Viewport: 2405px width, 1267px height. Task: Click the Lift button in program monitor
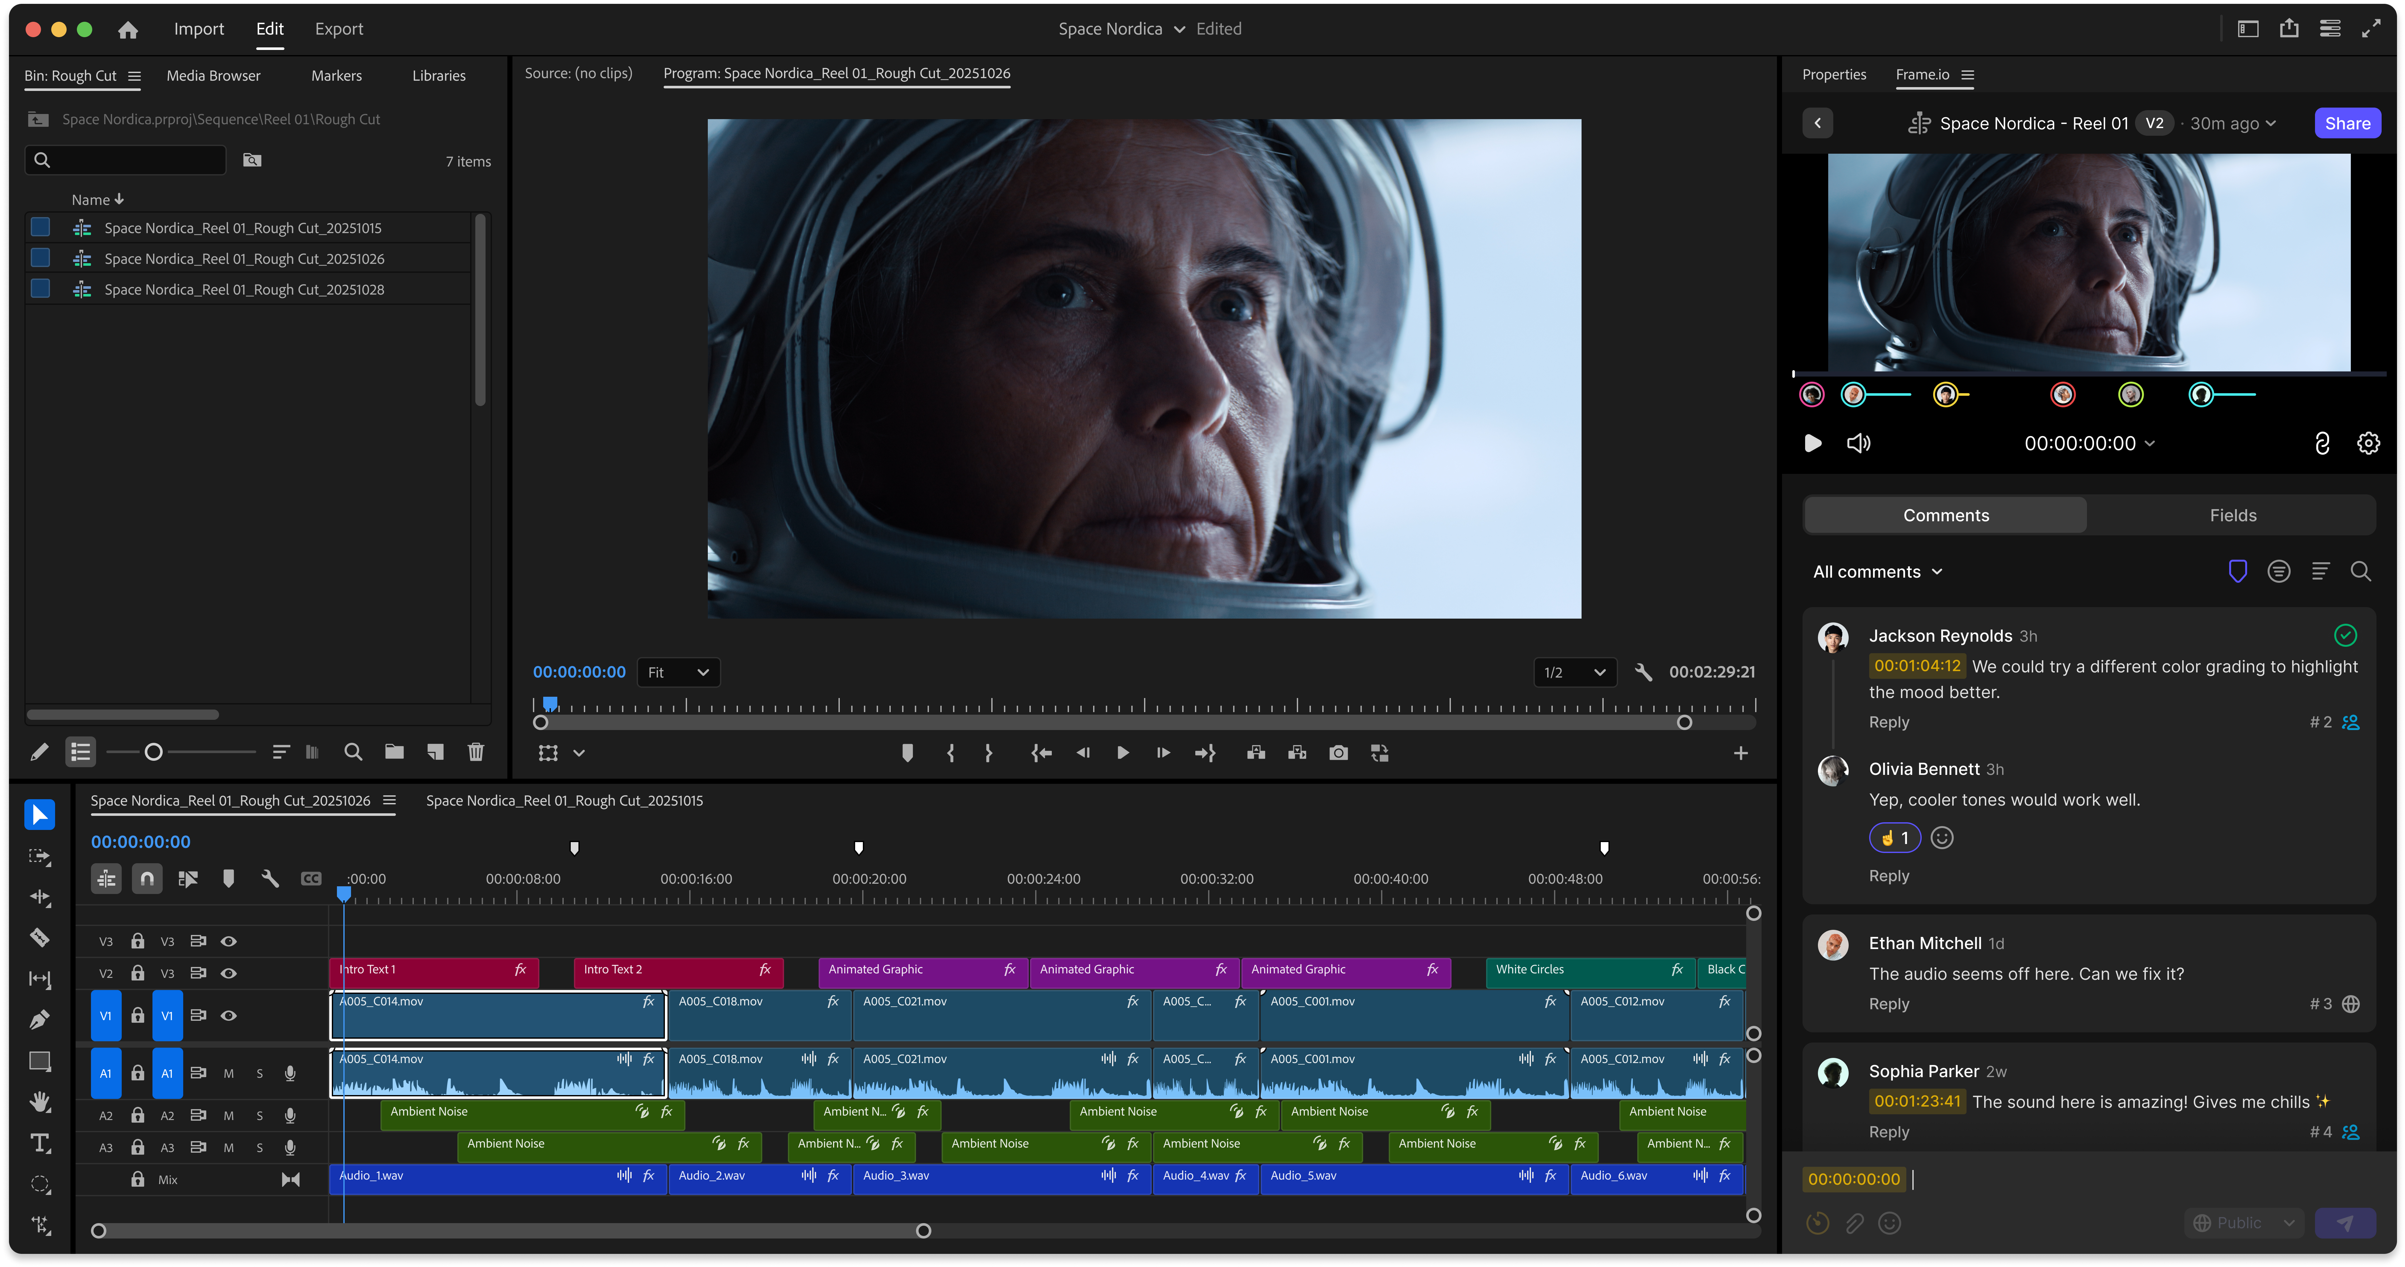click(1256, 752)
